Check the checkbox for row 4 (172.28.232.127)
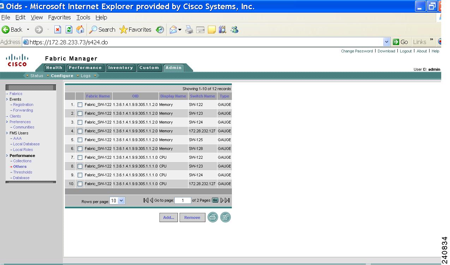The height and width of the screenshot is (265, 450). [x=79, y=131]
